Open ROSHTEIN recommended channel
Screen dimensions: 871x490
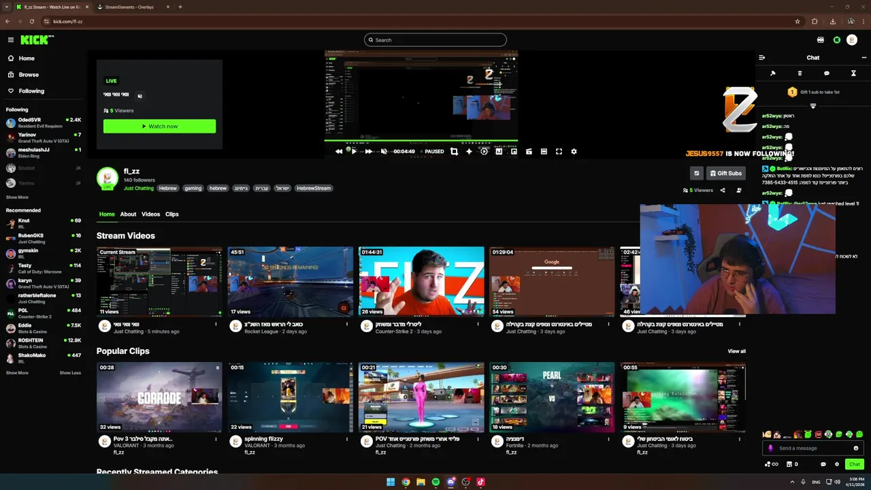click(44, 343)
